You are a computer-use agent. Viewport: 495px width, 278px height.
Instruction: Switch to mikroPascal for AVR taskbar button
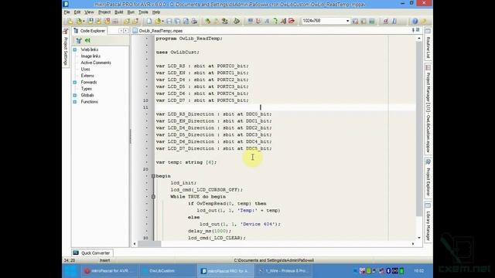click(109, 271)
